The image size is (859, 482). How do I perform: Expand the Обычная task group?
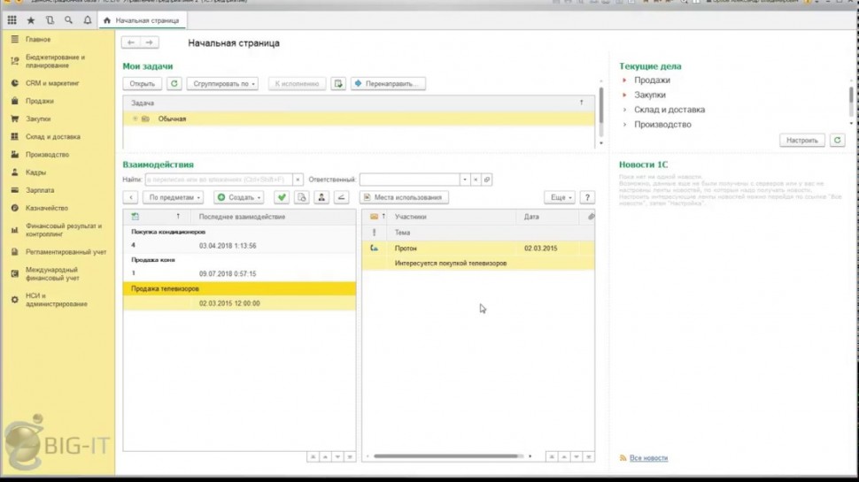tap(135, 119)
